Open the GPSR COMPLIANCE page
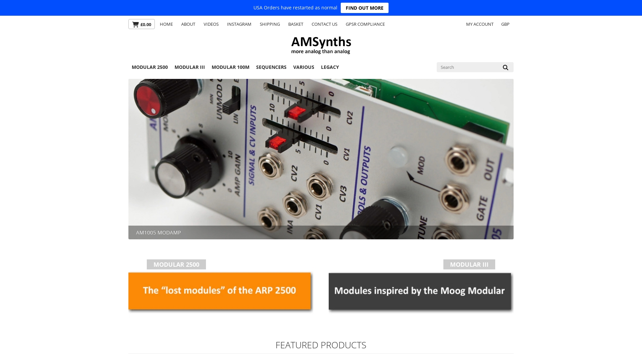This screenshot has height=361, width=642. (x=365, y=24)
